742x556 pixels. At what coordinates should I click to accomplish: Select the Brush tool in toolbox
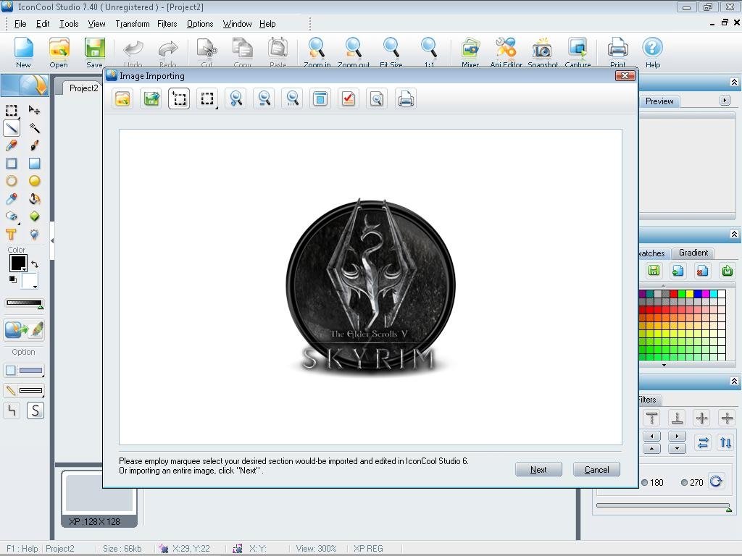click(x=34, y=146)
